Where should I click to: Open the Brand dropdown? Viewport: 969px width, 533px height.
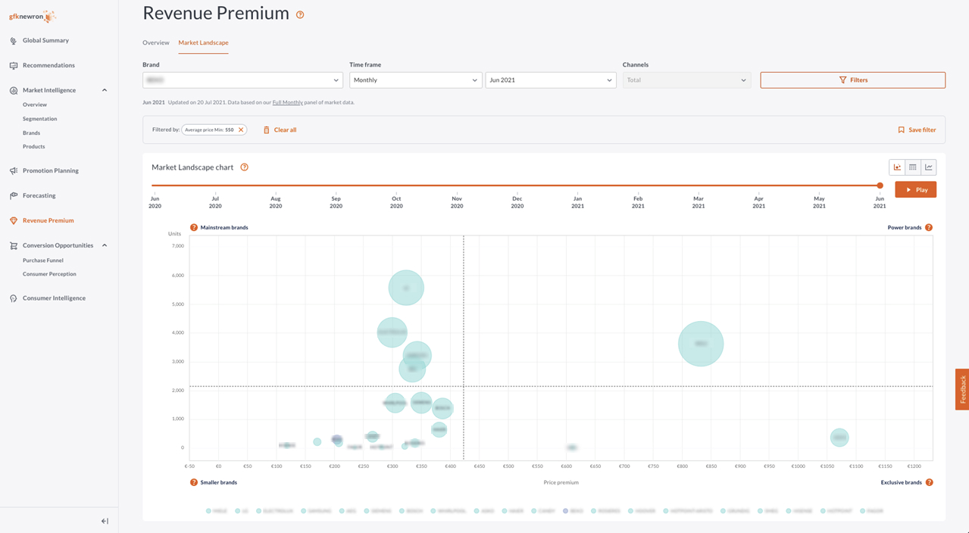tap(242, 80)
